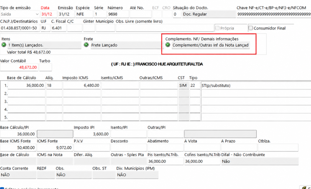Focus the Base ICMS Fonte field
Viewport: 311px width, 189px height.
(18, 148)
